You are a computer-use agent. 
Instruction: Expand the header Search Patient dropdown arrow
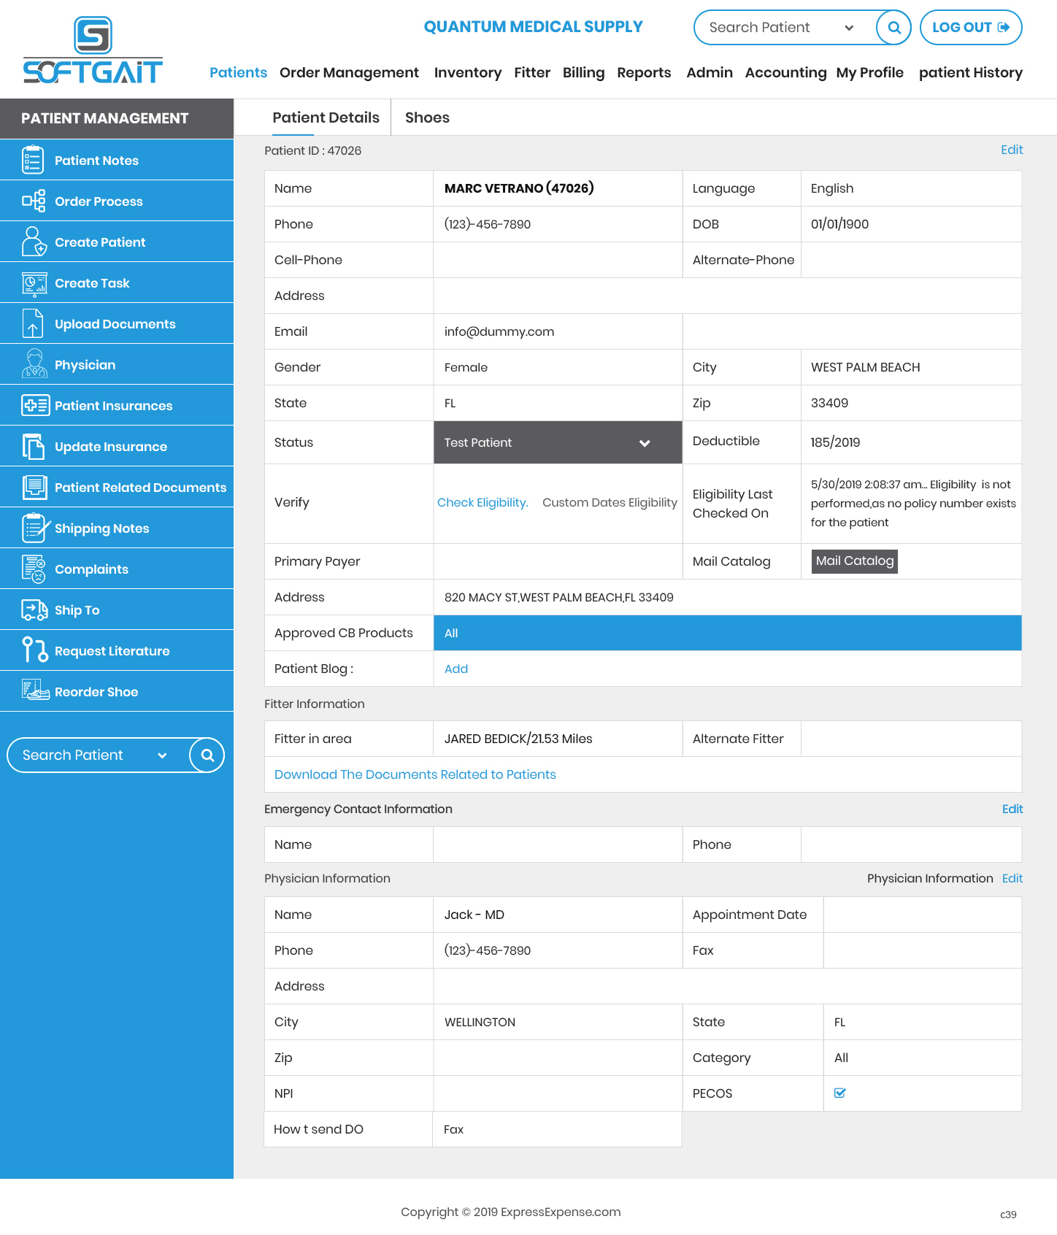point(849,28)
